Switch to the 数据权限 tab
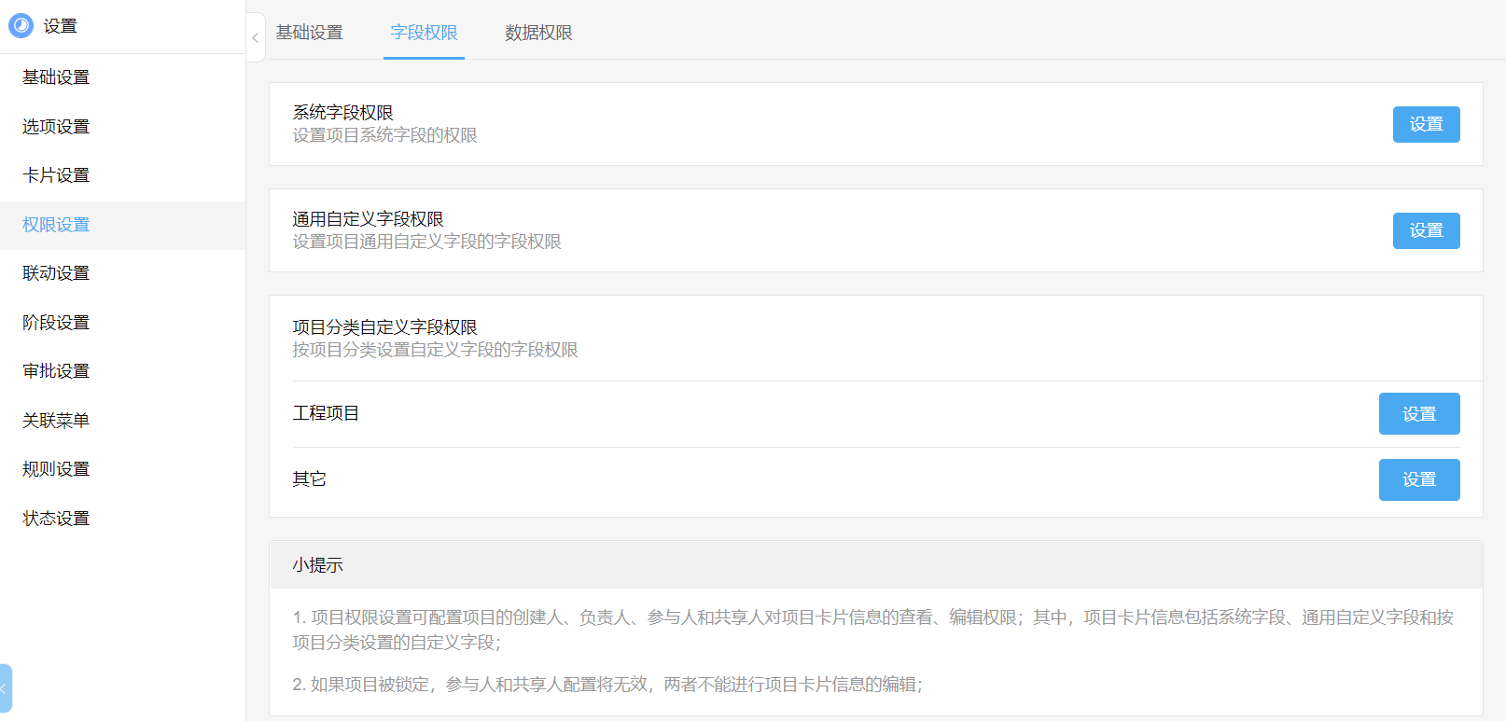 [538, 33]
